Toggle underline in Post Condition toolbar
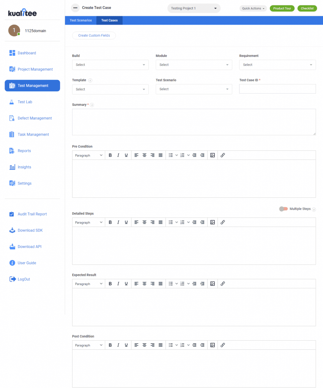323x388 pixels. click(x=126, y=345)
